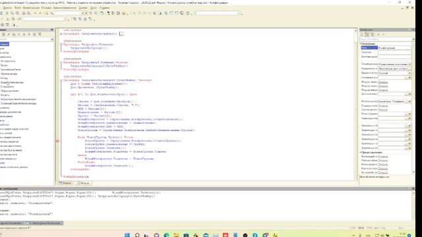The image size is (422, 237).
Task: Open Microsoft Edge from the taskbar
Action: click(166, 235)
